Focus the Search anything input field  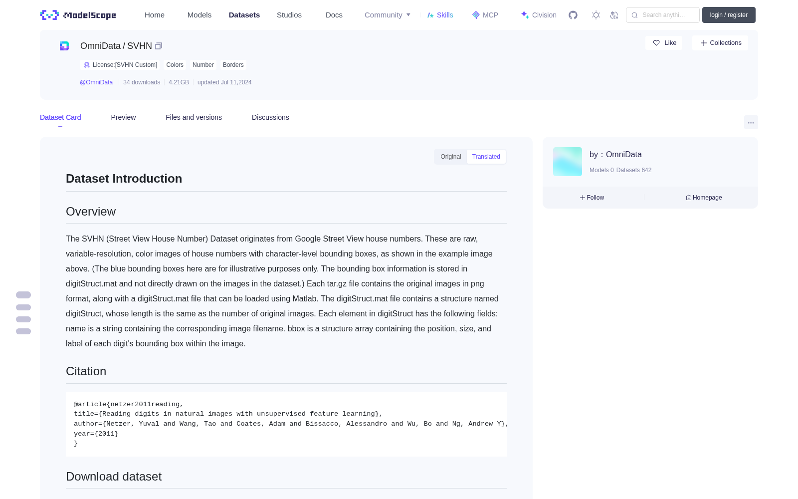pyautogui.click(x=663, y=15)
